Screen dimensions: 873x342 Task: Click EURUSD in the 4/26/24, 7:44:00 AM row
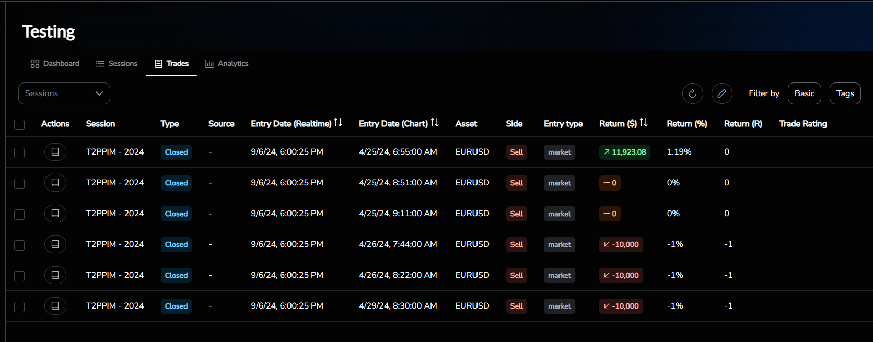pos(472,244)
